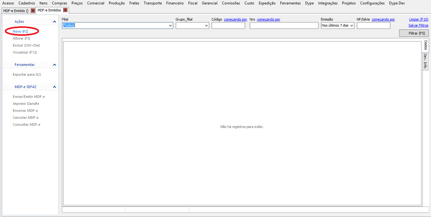Viewport: 431px width, 217px height.
Task: Open the Itens menu
Action: (43, 3)
